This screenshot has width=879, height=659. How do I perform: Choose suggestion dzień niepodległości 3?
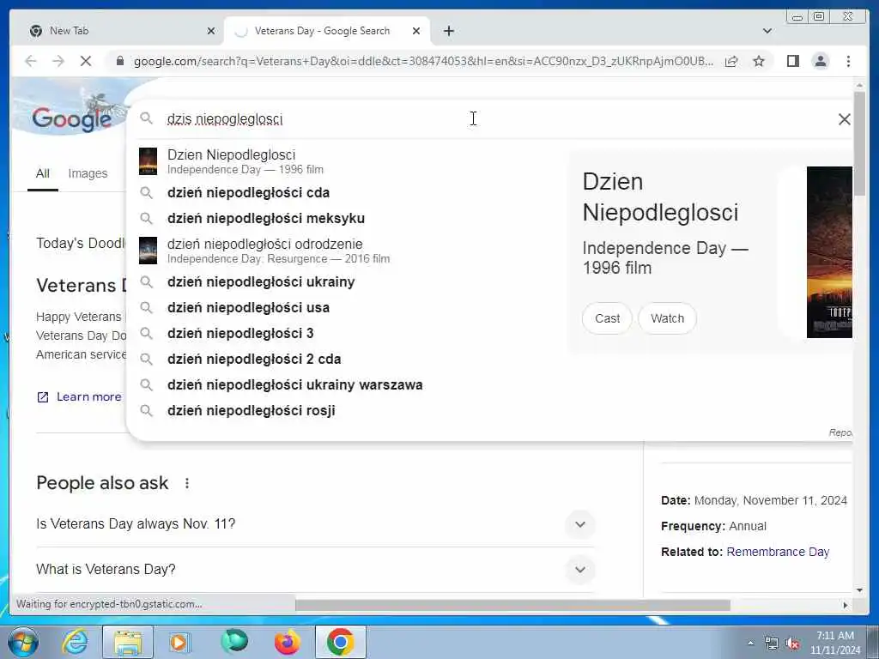click(348, 334)
